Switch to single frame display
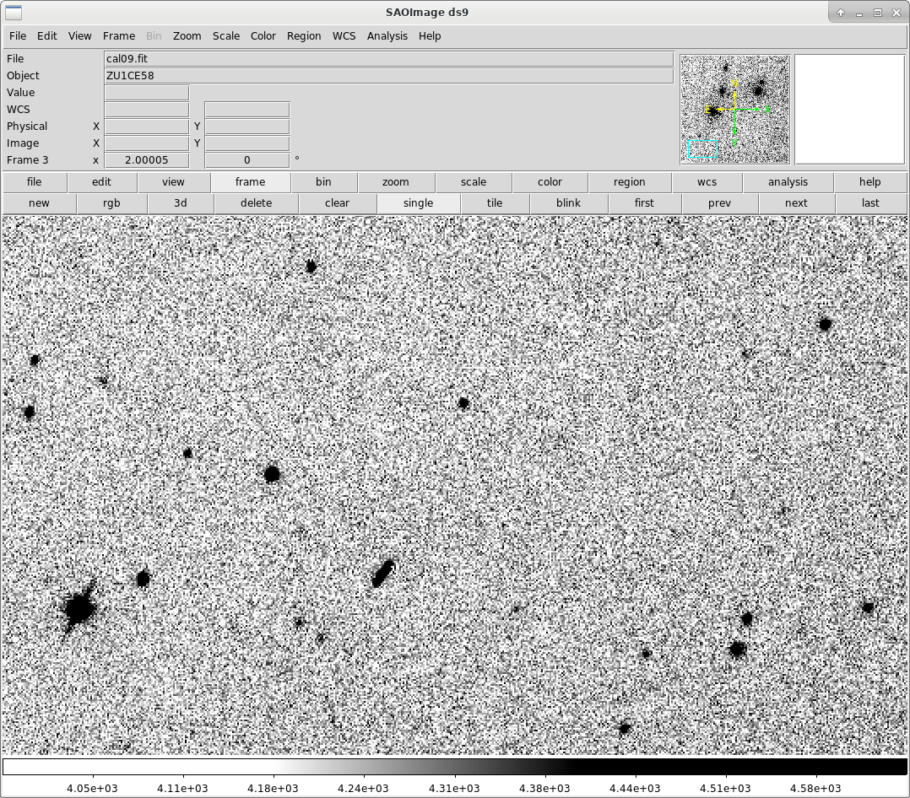This screenshot has height=798, width=910. point(418,203)
